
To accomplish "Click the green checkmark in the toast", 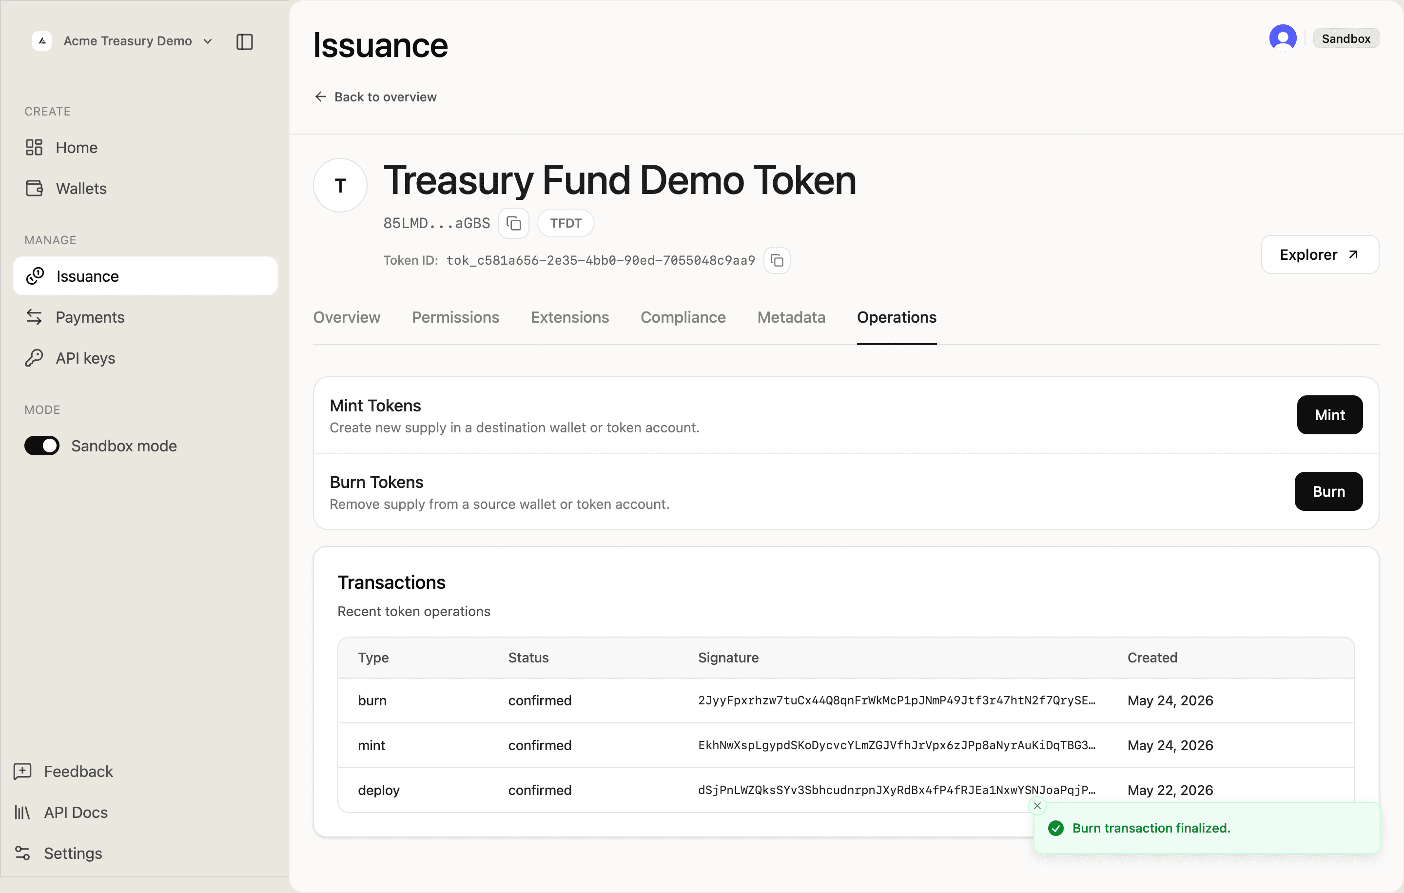I will click(x=1056, y=828).
